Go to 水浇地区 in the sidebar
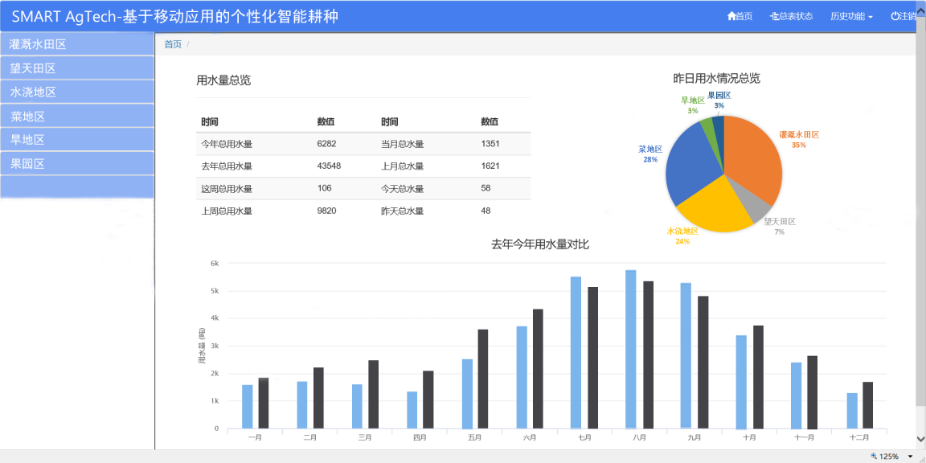Image resolution: width=926 pixels, height=463 pixels. click(33, 92)
